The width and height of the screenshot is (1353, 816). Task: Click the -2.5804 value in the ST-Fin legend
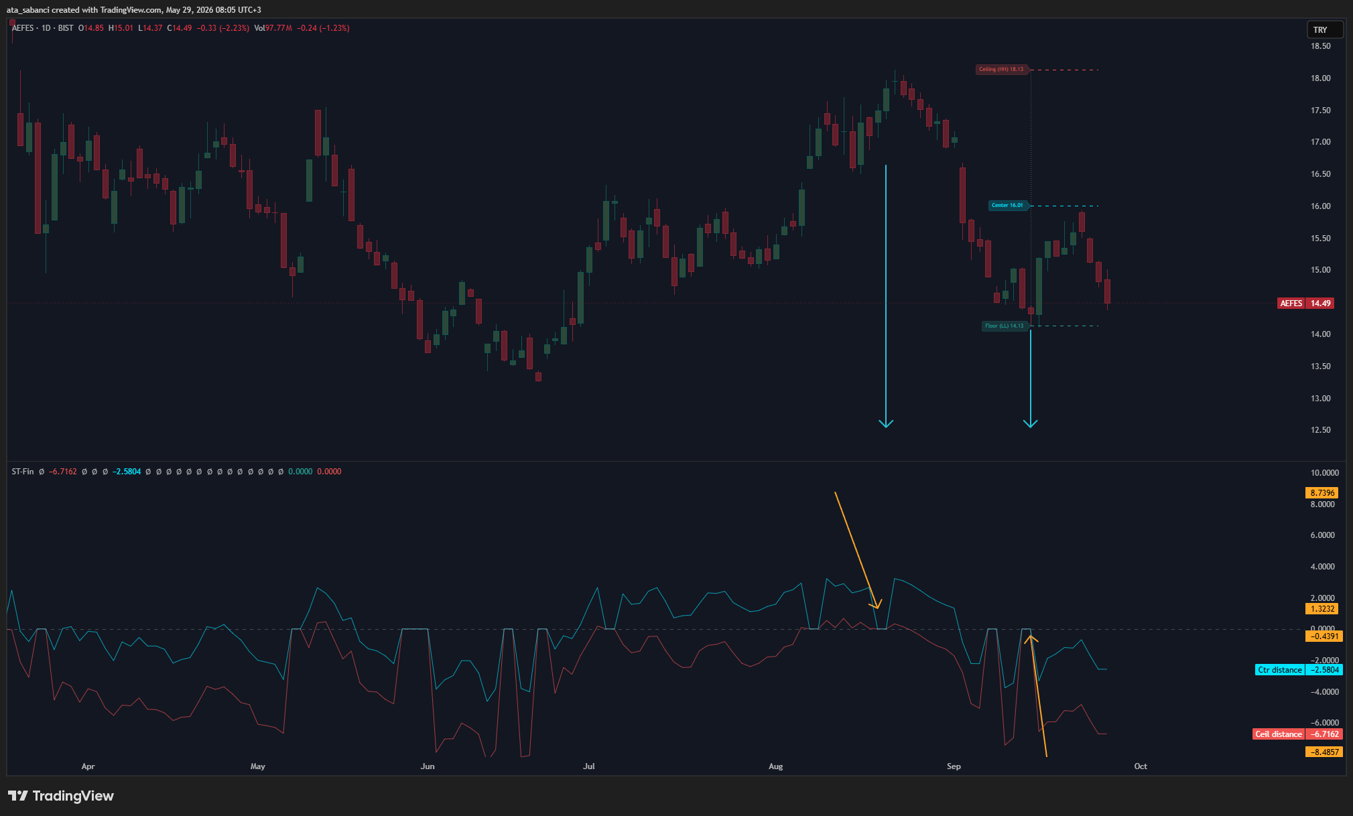(x=127, y=472)
